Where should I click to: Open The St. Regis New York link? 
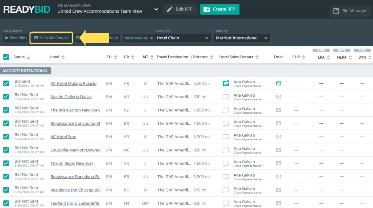click(x=72, y=163)
